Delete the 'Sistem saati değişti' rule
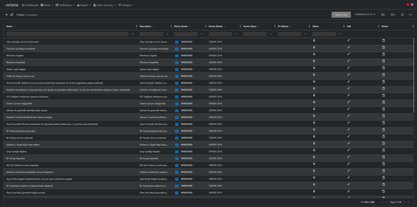This screenshot has height=207, width=417. point(383,68)
